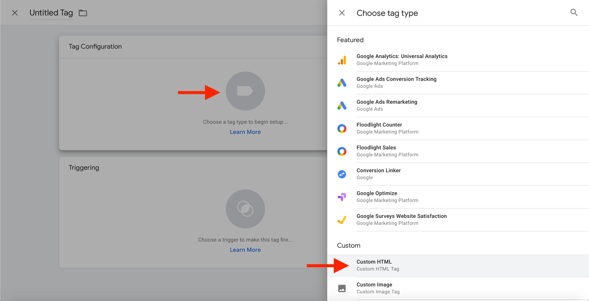Click the Floodlight Sales icon
This screenshot has width=589, height=301.
342,152
